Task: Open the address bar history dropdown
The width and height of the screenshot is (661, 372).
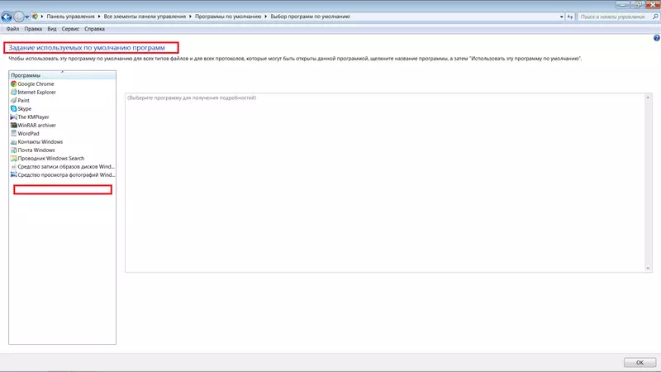Action: point(562,17)
